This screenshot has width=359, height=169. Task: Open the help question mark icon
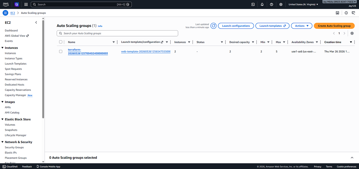pyautogui.click(x=272, y=4)
